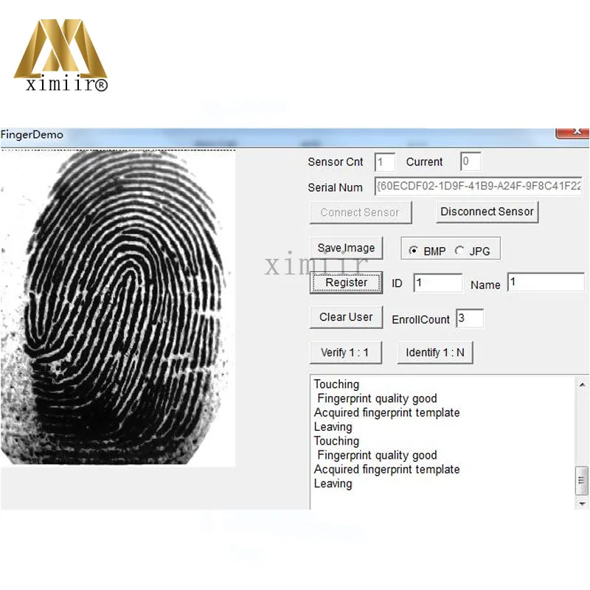Click the Disconnect Sensor button

click(487, 212)
